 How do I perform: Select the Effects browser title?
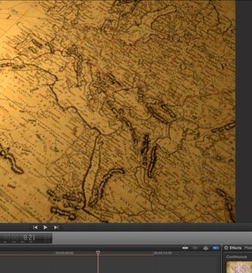(x=236, y=248)
